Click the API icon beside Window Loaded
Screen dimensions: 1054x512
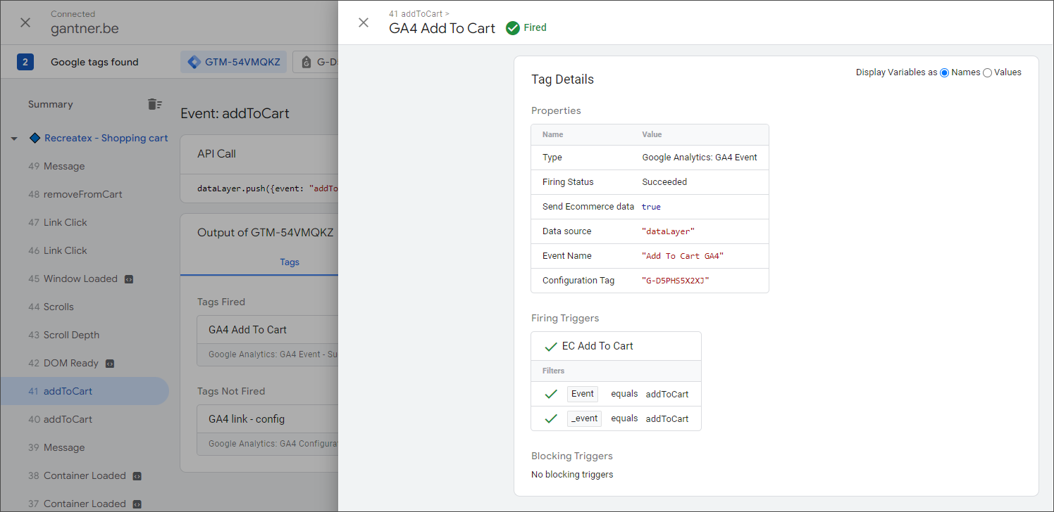click(x=128, y=279)
